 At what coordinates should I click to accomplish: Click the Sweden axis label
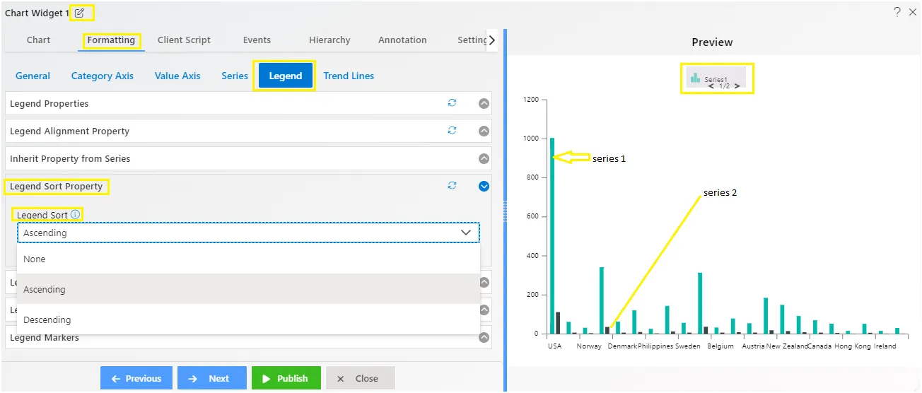pos(688,346)
